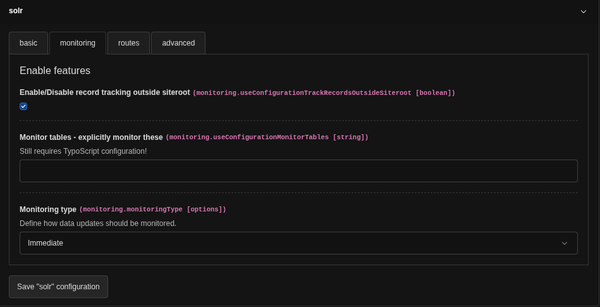
Task: Click the useConfigurationTrackRecordsOutsideSiteroot key text
Action: tap(324, 93)
